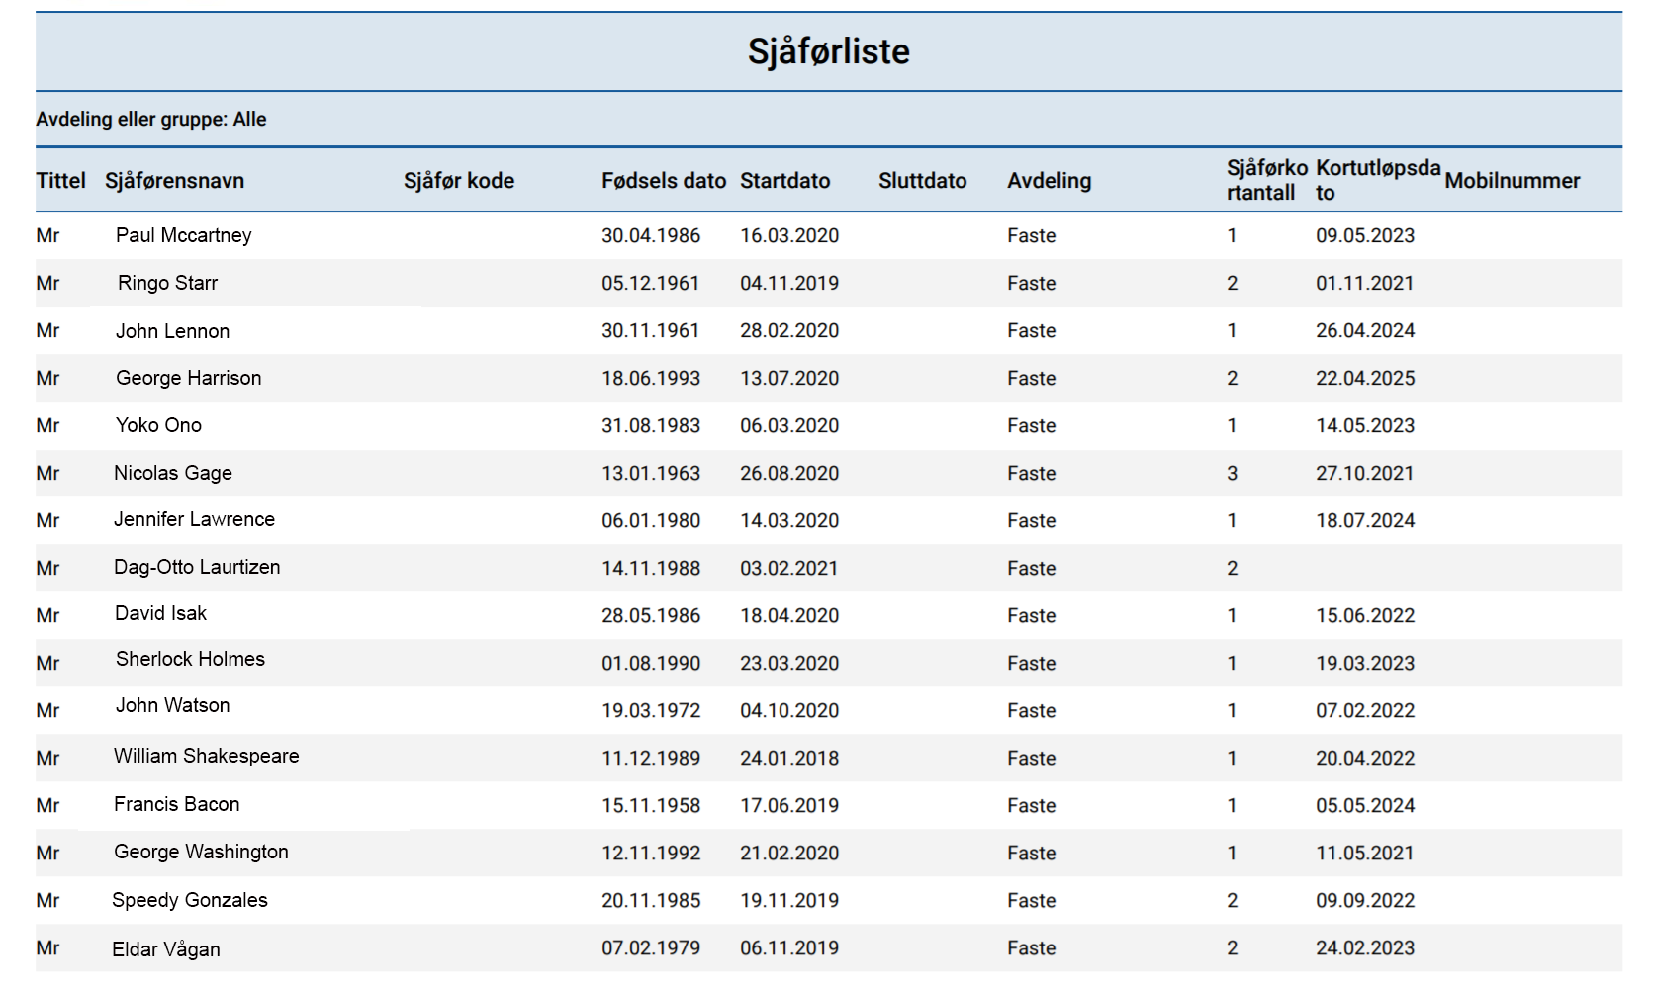The image size is (1654, 991).
Task: Click the Sluttdato column header
Action: pos(923,181)
